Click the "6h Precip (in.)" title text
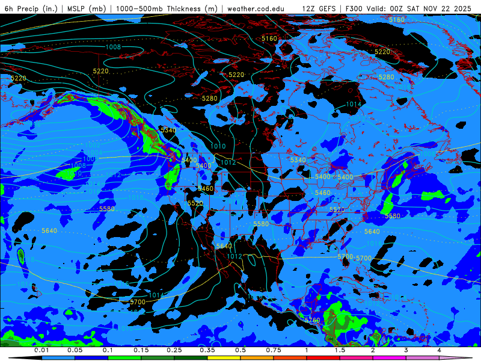481x361 pixels. [31, 8]
